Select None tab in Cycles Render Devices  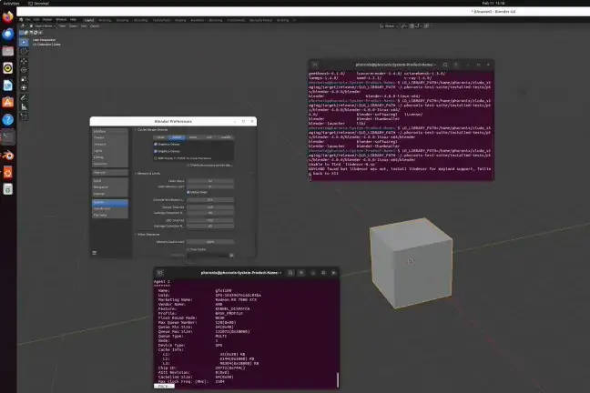point(160,137)
